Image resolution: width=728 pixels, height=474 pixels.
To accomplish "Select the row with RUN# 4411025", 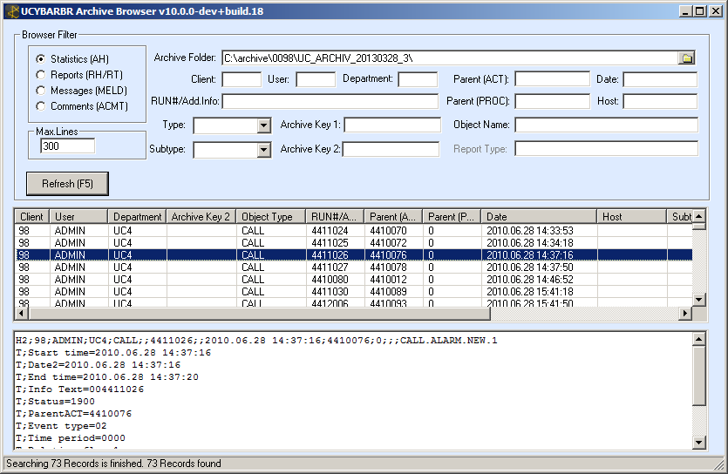I will pyautogui.click(x=354, y=242).
